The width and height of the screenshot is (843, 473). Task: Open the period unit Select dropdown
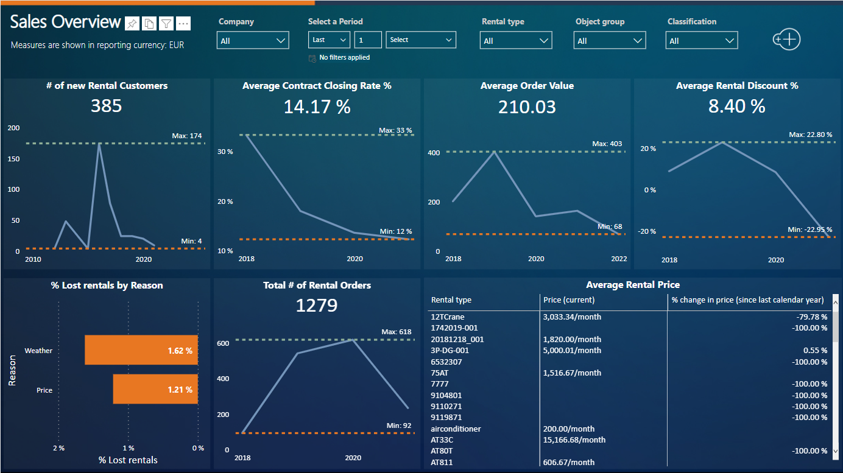(421, 40)
